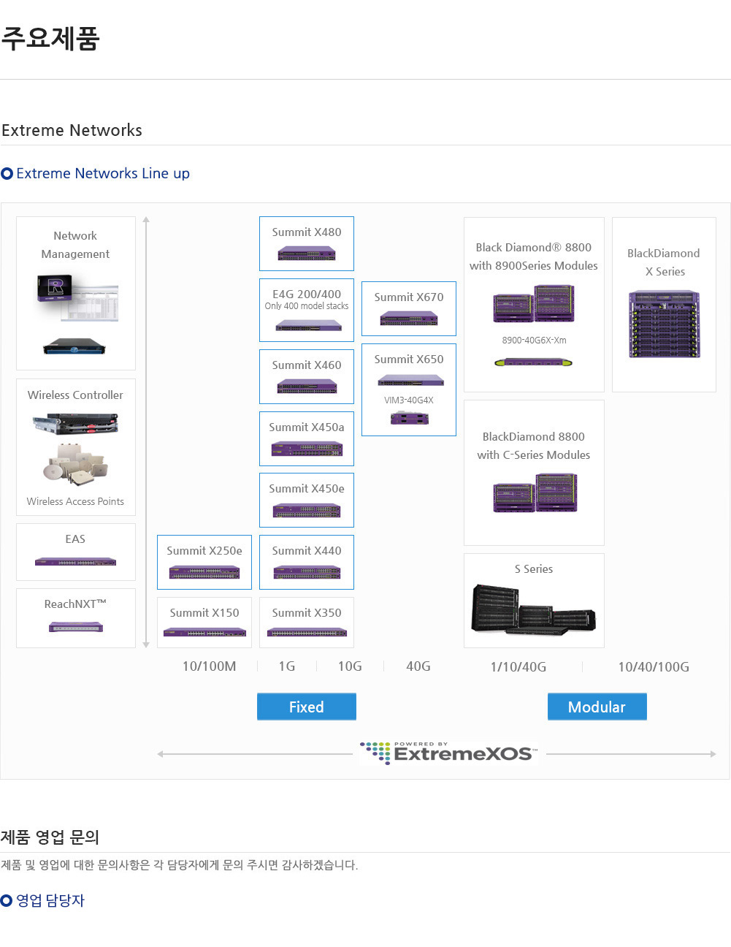Click the 10/40/100G speed label

[654, 667]
